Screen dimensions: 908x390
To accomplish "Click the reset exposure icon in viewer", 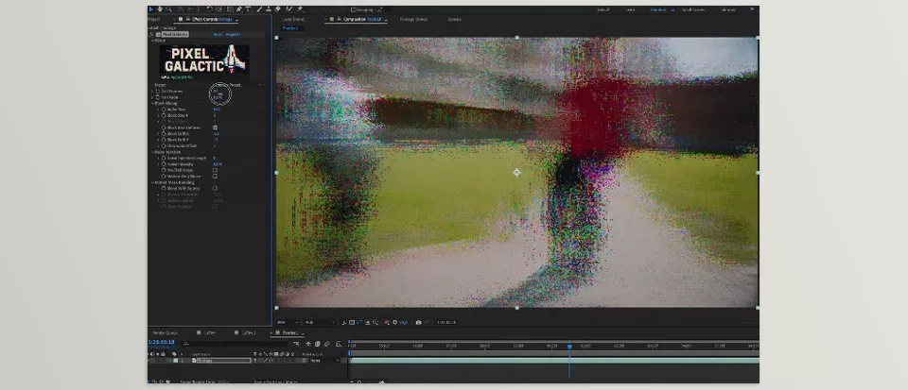I will pyautogui.click(x=395, y=322).
